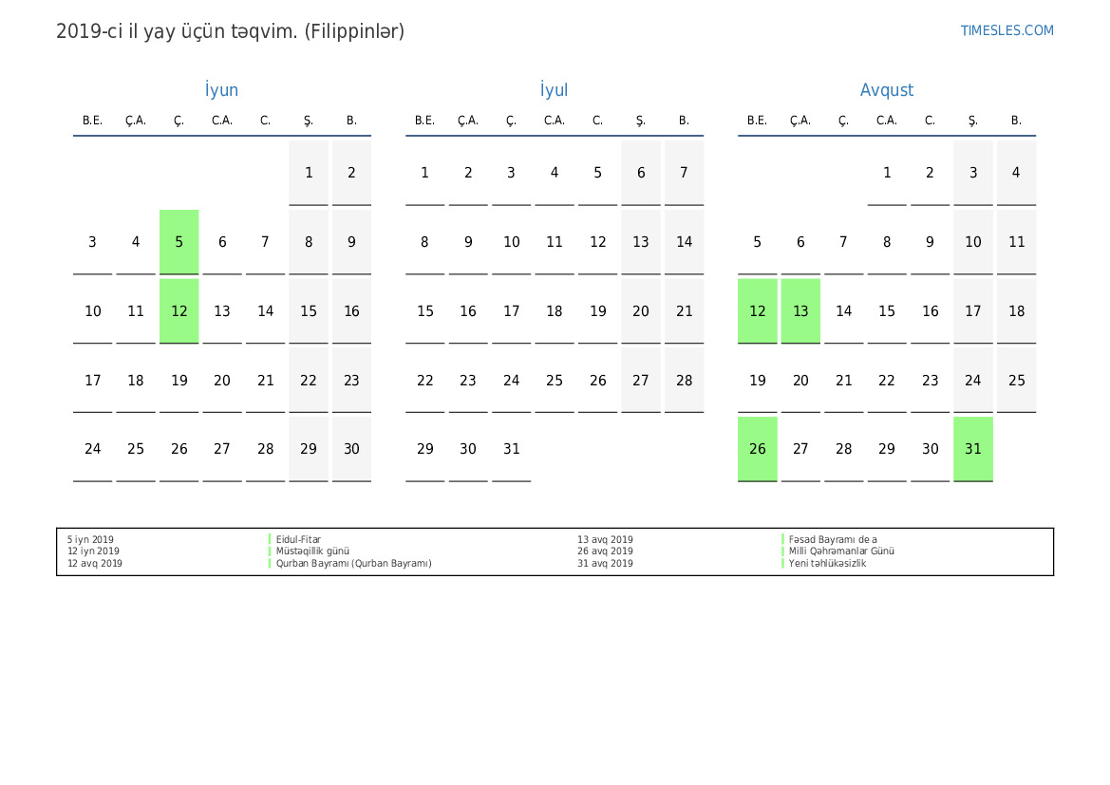This screenshot has width=1110, height=785.
Task: Click highlighted 12 in İyun calendar
Action: [x=179, y=311]
